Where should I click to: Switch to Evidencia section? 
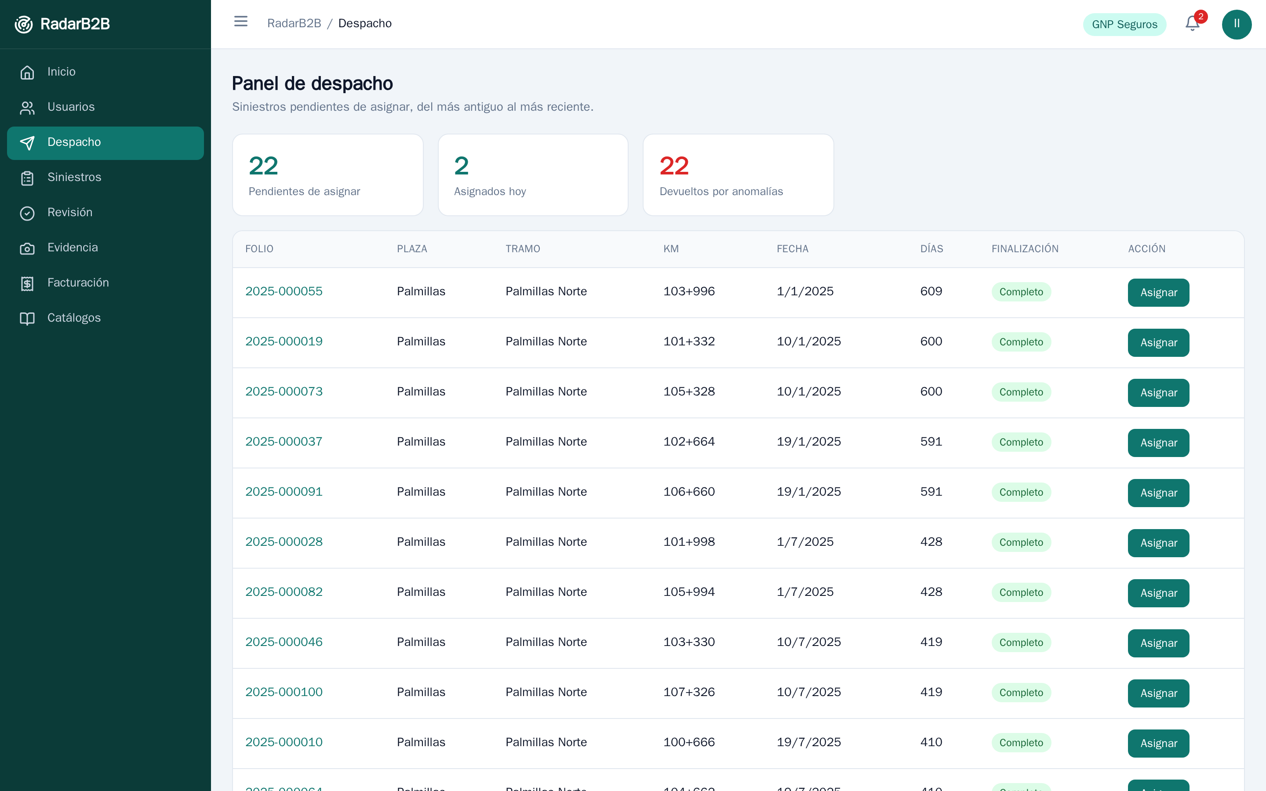click(x=105, y=248)
